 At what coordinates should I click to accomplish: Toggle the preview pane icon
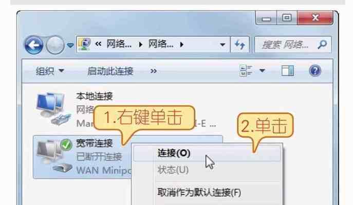[288, 71]
